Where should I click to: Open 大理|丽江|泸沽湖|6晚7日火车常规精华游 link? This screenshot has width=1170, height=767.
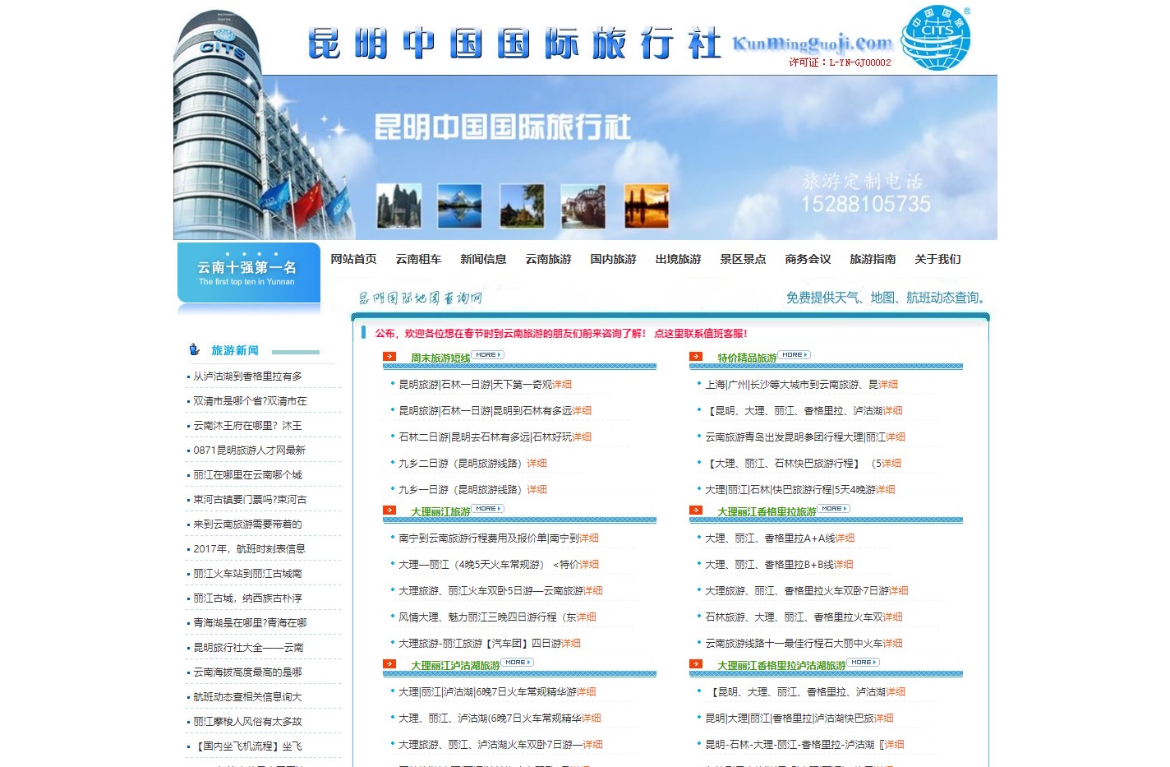tap(487, 692)
